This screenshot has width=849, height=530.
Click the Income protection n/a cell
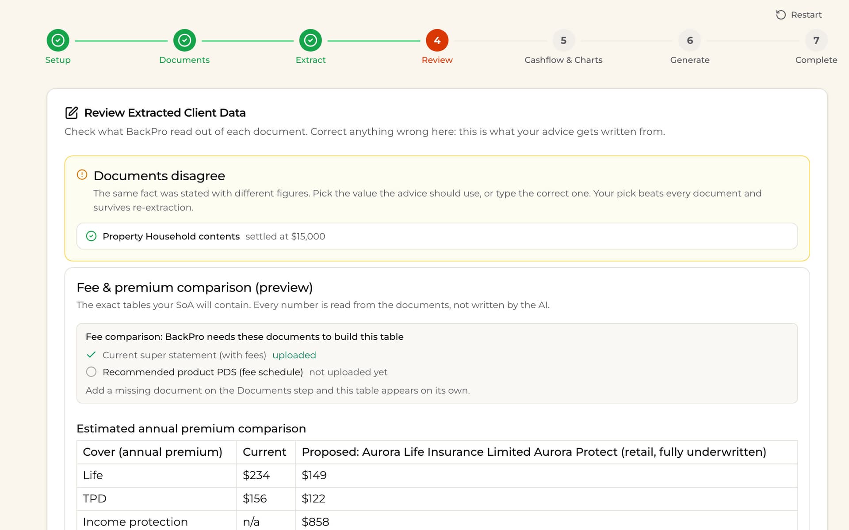(x=266, y=521)
